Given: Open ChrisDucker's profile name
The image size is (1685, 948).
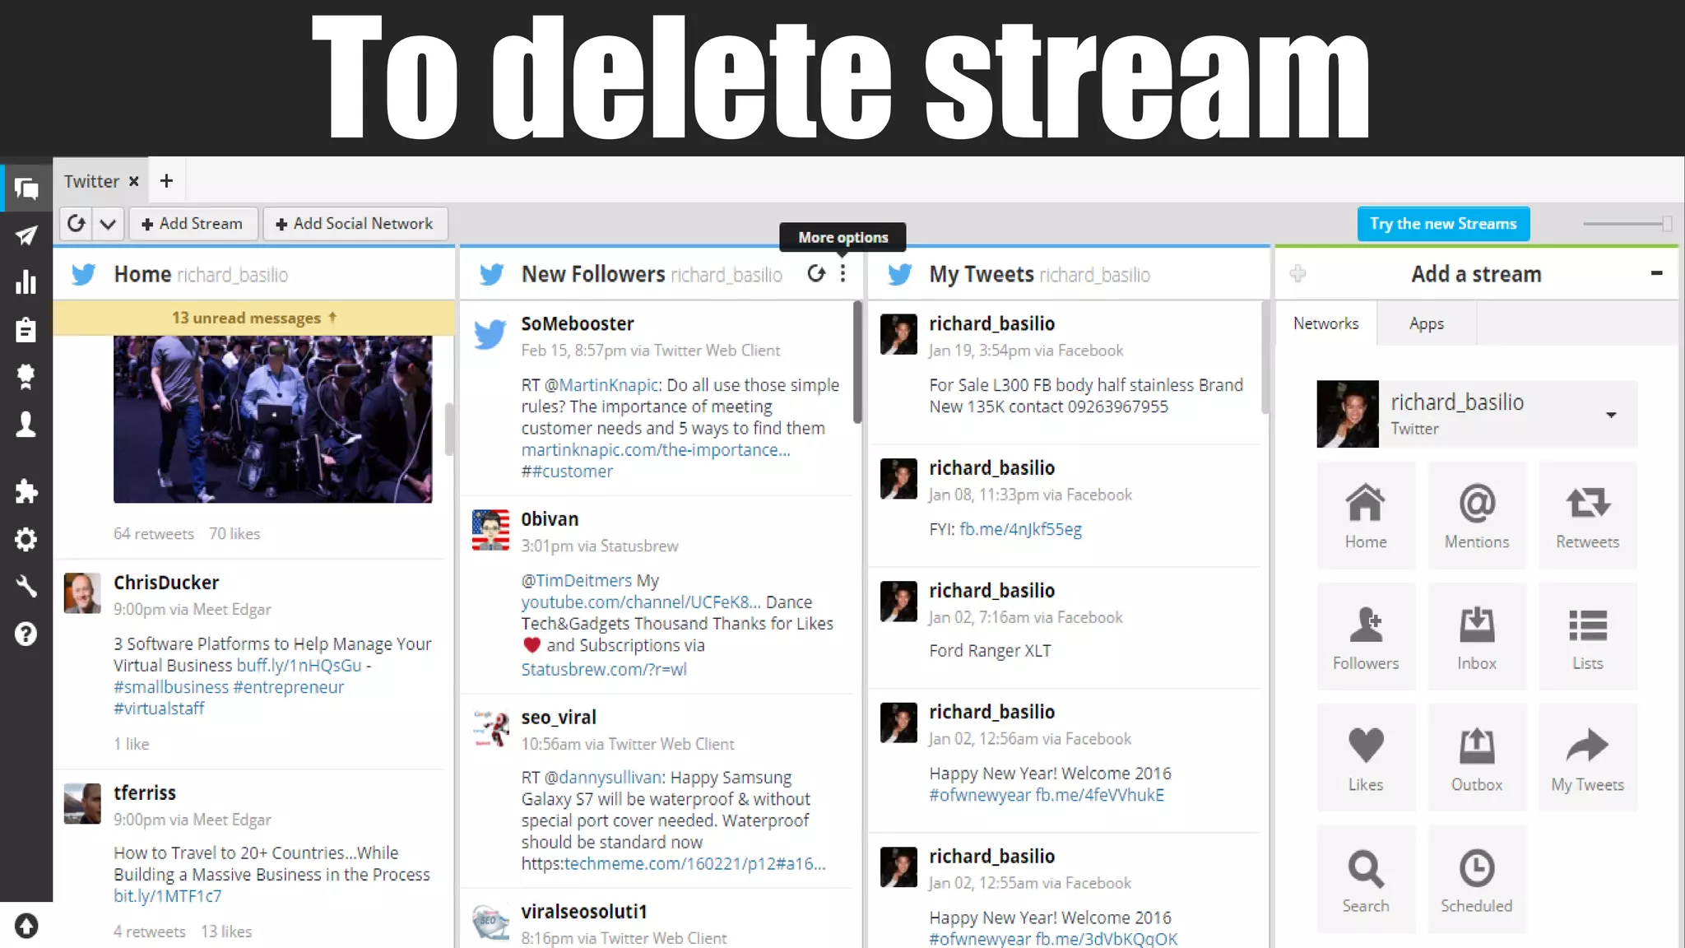Looking at the screenshot, I should pyautogui.click(x=166, y=583).
